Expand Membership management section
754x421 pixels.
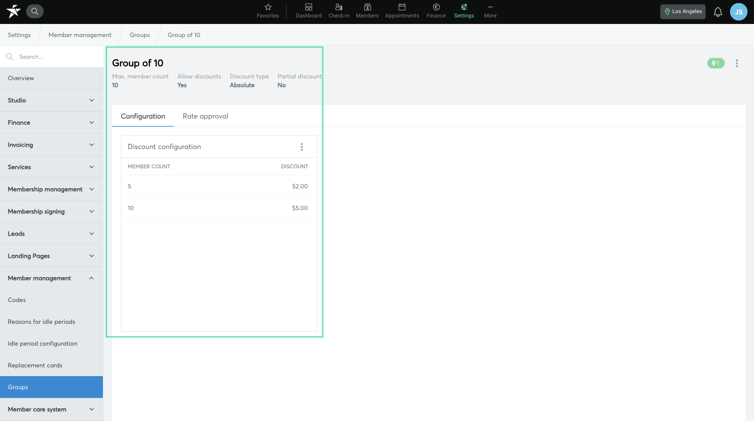pyautogui.click(x=51, y=189)
